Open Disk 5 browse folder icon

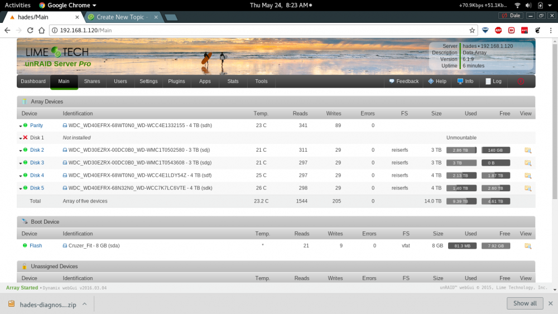click(x=528, y=188)
